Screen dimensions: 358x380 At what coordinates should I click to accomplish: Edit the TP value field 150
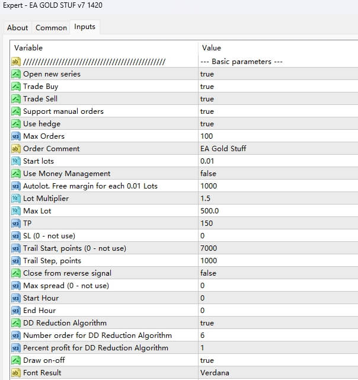click(207, 223)
